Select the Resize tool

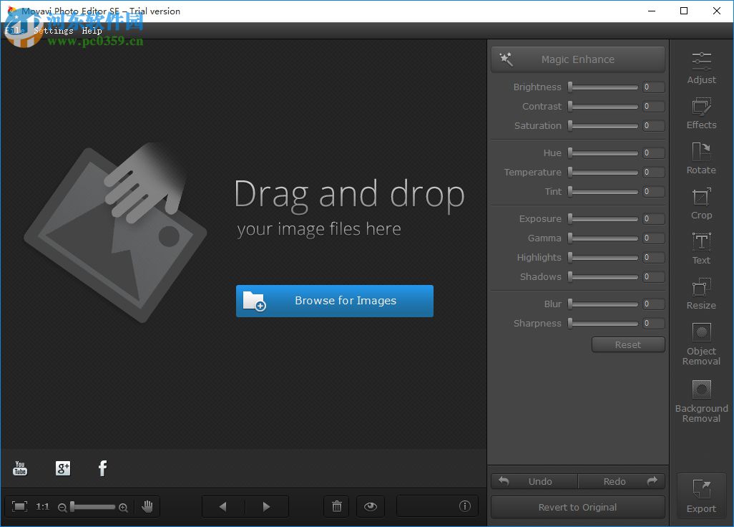coord(701,294)
